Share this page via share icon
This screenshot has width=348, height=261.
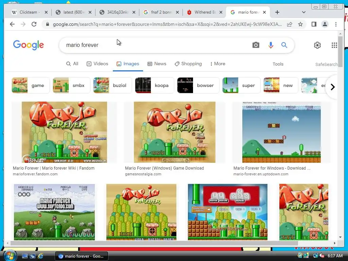pyautogui.click(x=290, y=24)
